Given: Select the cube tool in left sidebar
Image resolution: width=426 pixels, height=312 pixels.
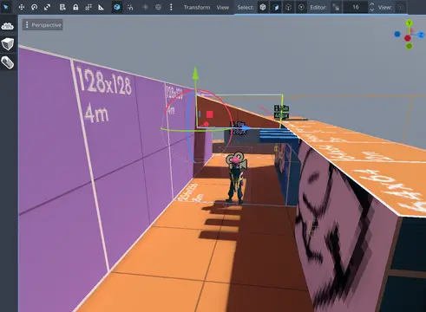Looking at the screenshot, I should pyautogui.click(x=8, y=44).
